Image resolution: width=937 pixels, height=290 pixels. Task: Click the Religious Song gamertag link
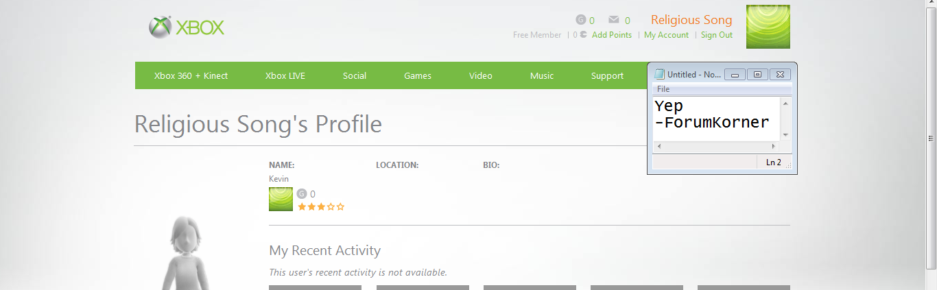pyautogui.click(x=691, y=20)
